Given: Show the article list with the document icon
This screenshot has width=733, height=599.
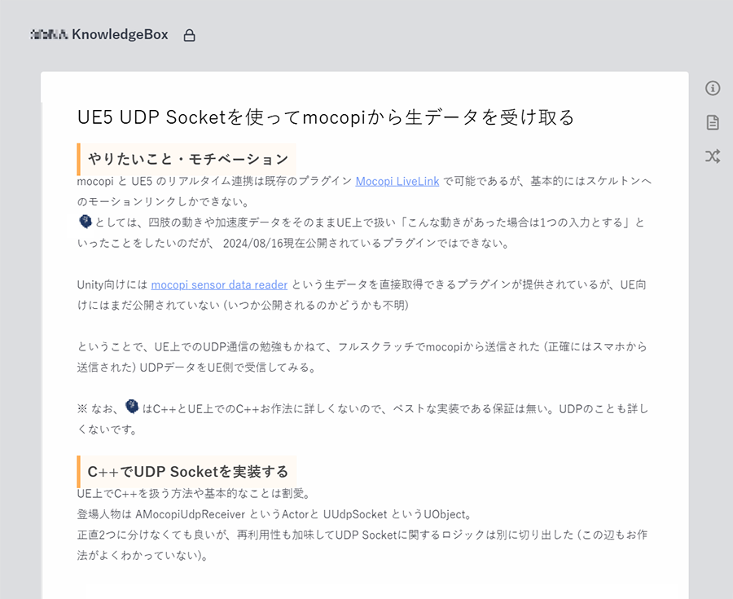Looking at the screenshot, I should tap(713, 122).
